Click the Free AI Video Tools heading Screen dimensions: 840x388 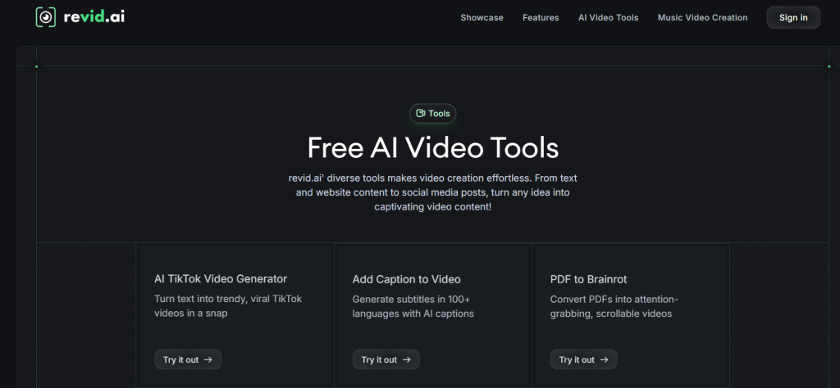(432, 148)
